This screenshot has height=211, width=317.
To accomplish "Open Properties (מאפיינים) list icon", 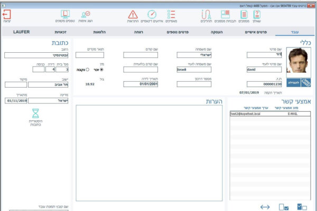I will pos(171,16).
